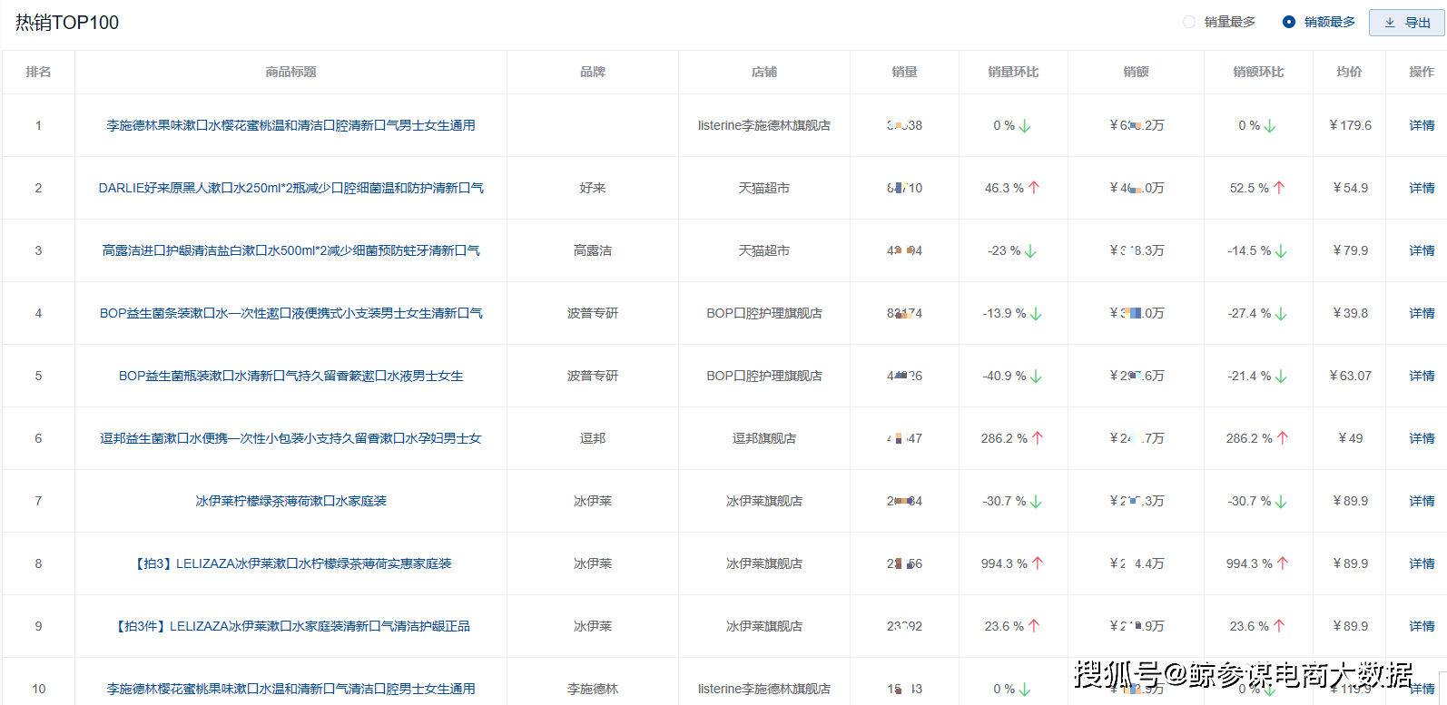Click BOP口腔护理旗舰店 in rank 4 row
Image resolution: width=1447 pixels, height=705 pixels.
tap(764, 313)
